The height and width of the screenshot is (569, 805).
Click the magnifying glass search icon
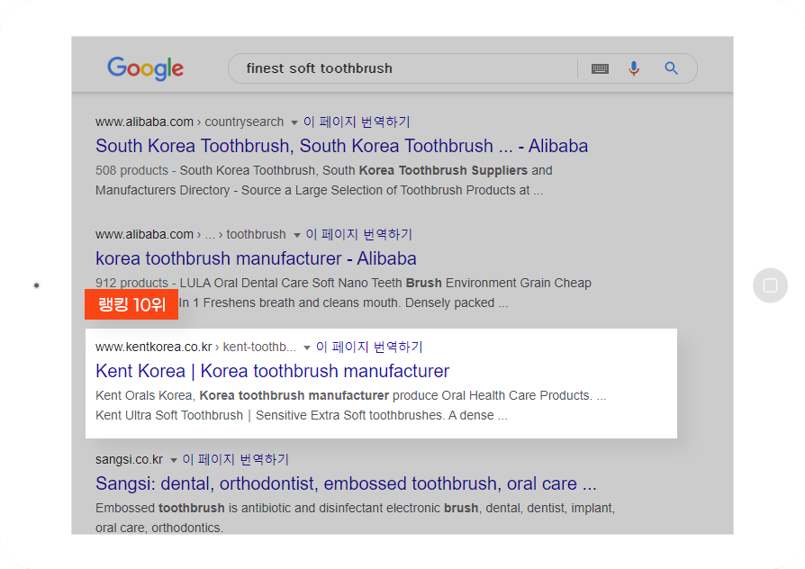click(x=671, y=68)
